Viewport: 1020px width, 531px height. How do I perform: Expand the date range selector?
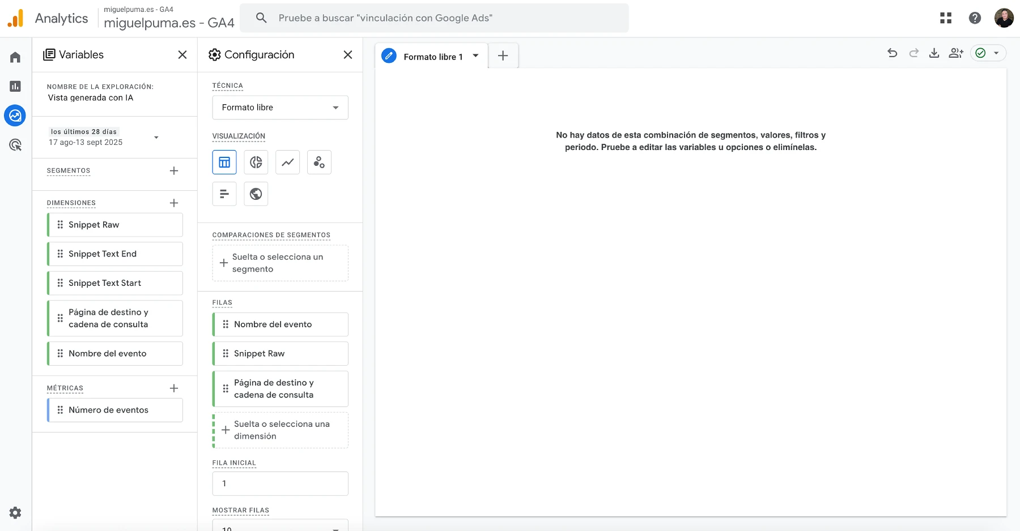point(156,138)
